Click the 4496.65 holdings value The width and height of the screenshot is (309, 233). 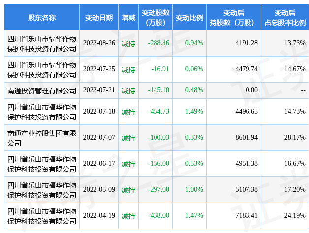[x=247, y=111]
